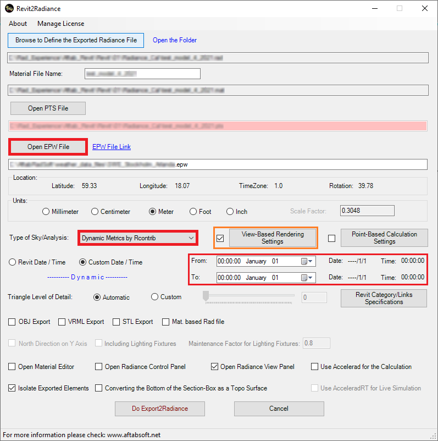Uncheck Open Radiance View Panel
438x441 pixels.
[x=214, y=367]
